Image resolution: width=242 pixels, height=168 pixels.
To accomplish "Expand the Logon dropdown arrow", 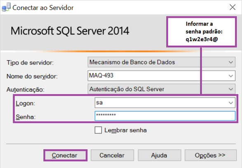I will coord(231,103).
